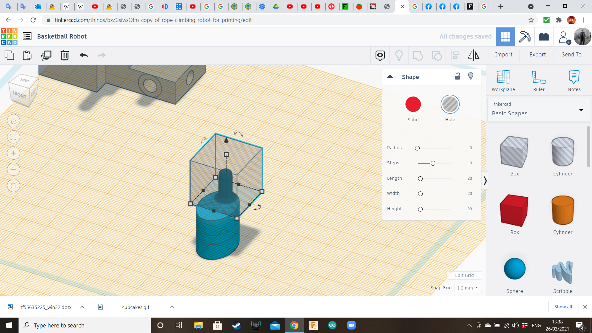This screenshot has width=592, height=333.
Task: Toggle the shape lock icon
Action: (x=458, y=76)
